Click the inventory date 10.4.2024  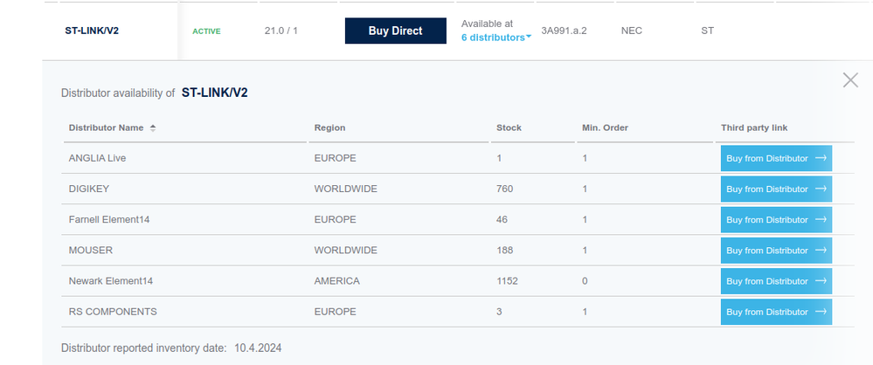point(258,348)
